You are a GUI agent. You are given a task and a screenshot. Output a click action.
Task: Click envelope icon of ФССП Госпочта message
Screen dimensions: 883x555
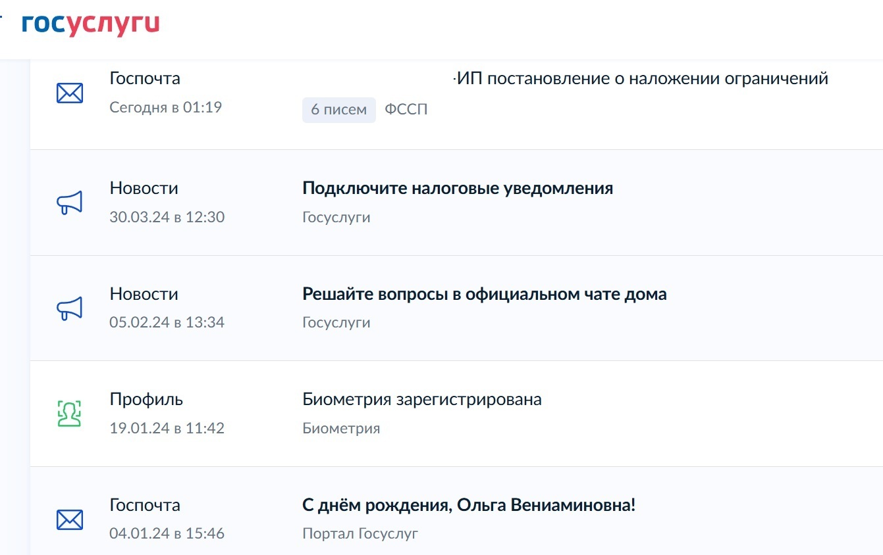70,93
